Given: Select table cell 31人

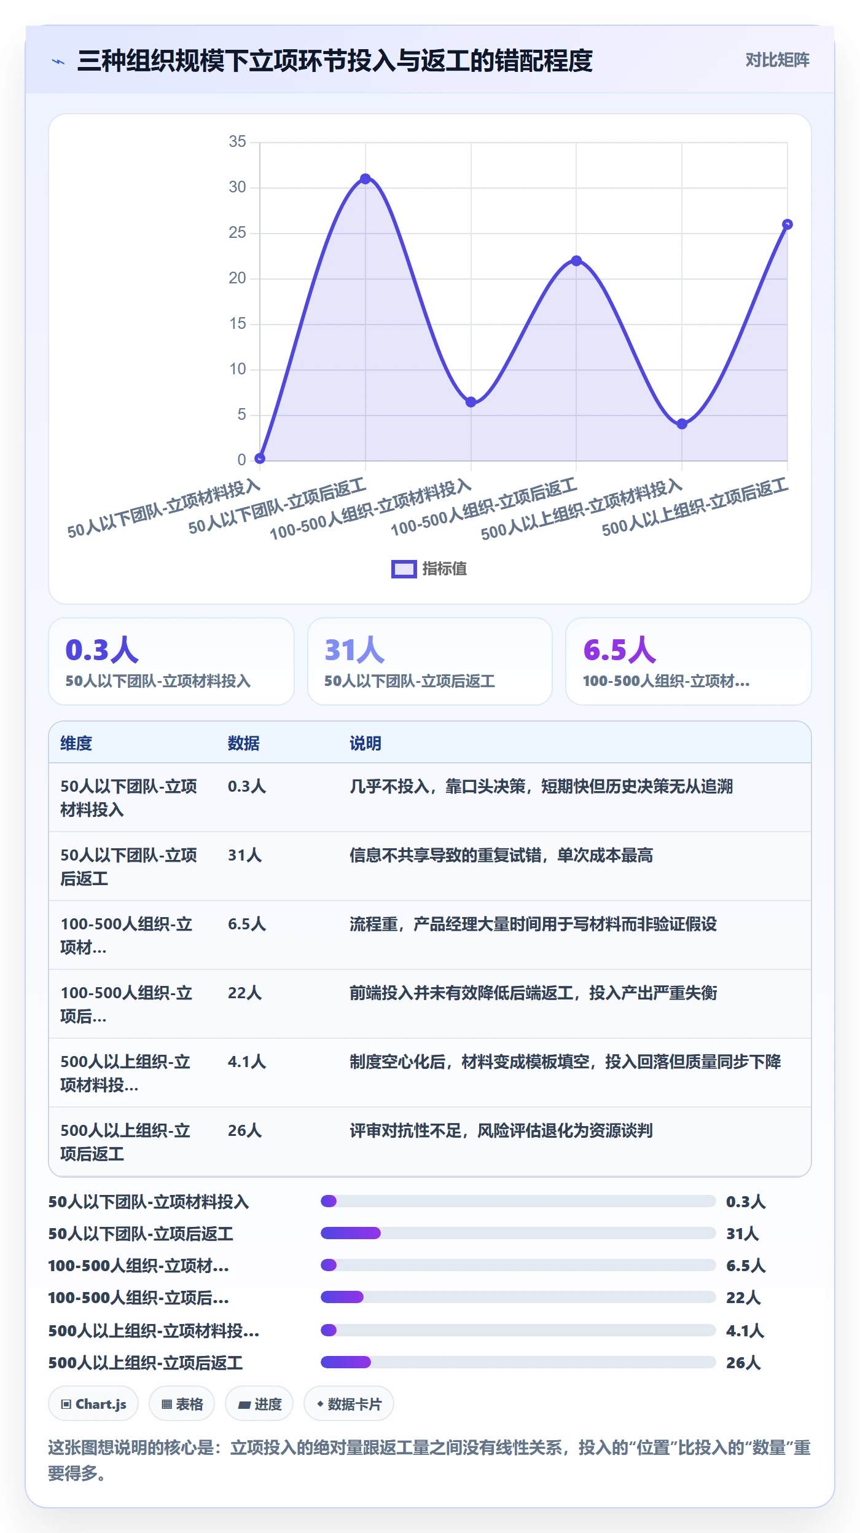Looking at the screenshot, I should 245,855.
